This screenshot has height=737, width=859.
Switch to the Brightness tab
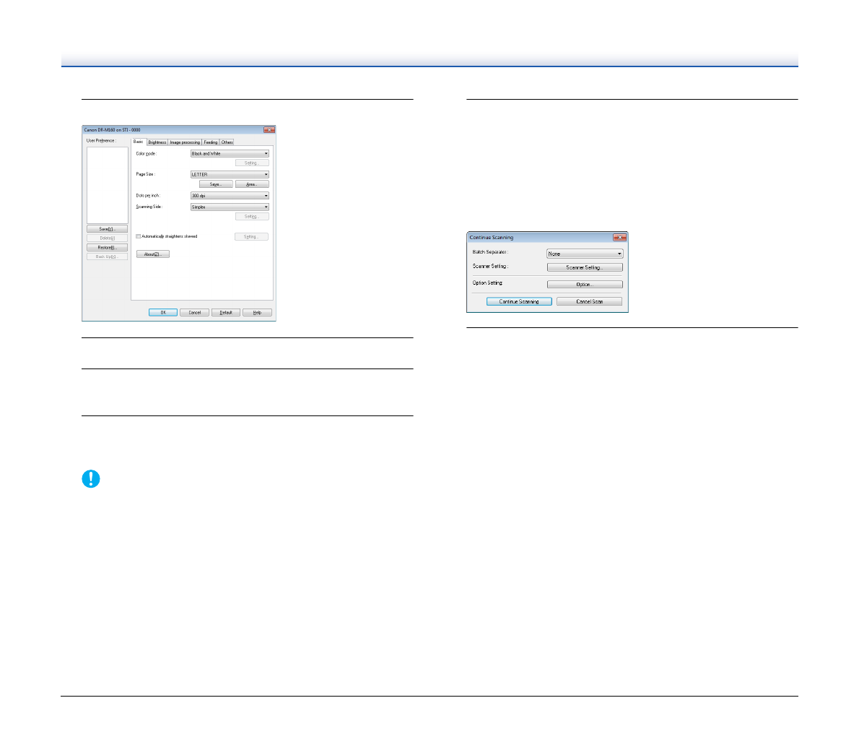[157, 142]
